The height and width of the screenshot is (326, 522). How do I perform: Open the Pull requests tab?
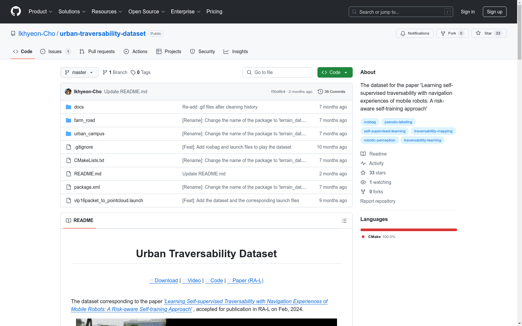pyautogui.click(x=97, y=52)
